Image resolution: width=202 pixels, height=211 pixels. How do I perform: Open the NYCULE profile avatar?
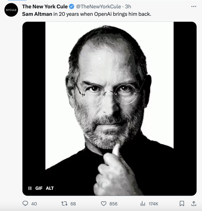coord(11,10)
